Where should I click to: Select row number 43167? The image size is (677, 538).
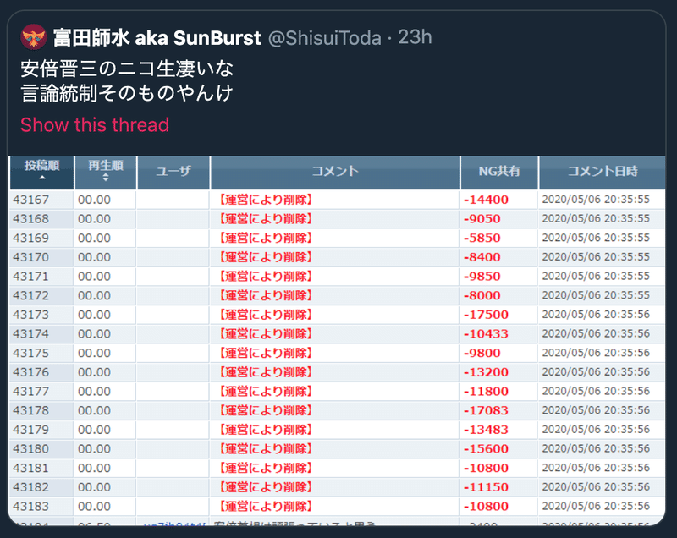point(30,200)
